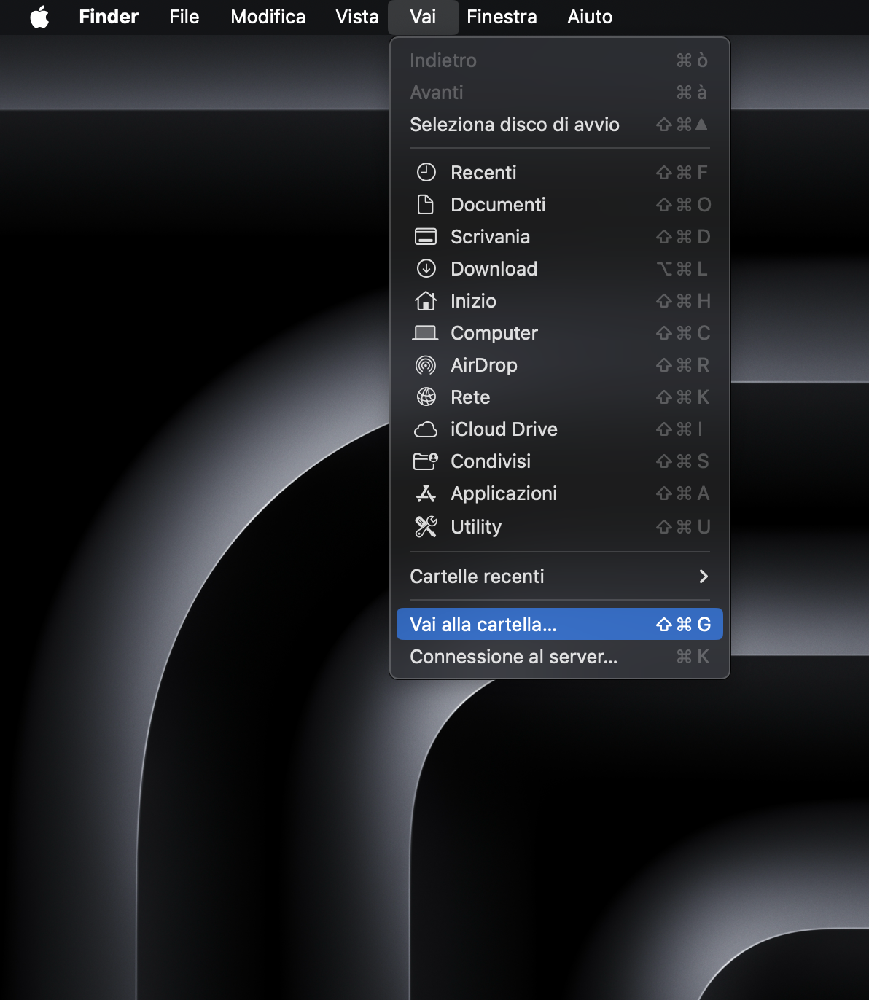Click the Recenti clock icon

pos(426,173)
